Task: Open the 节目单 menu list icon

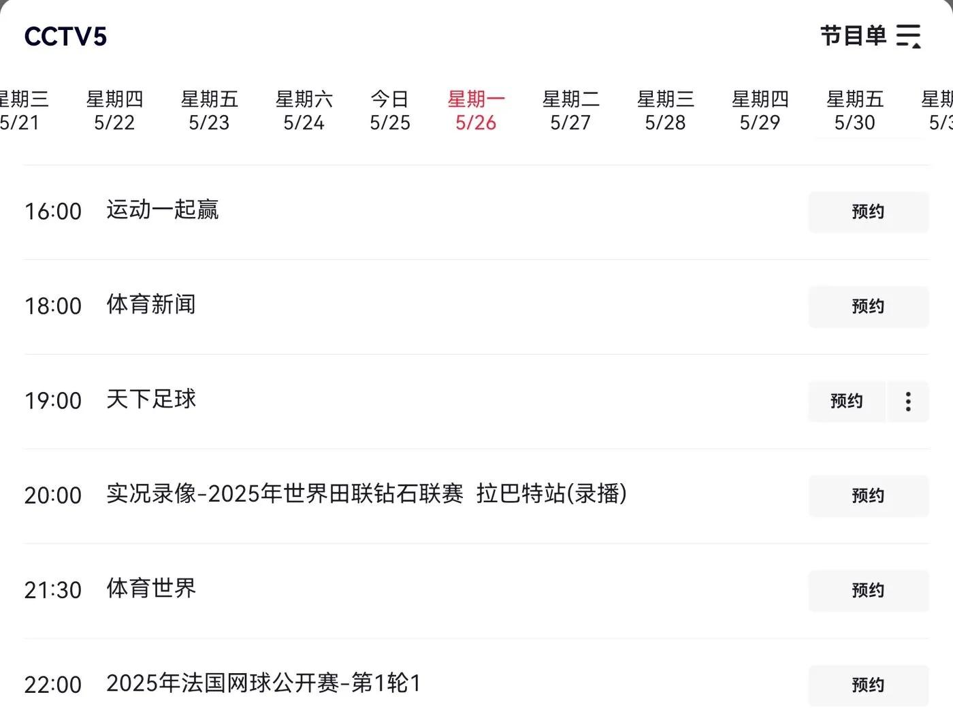Action: coord(908,36)
